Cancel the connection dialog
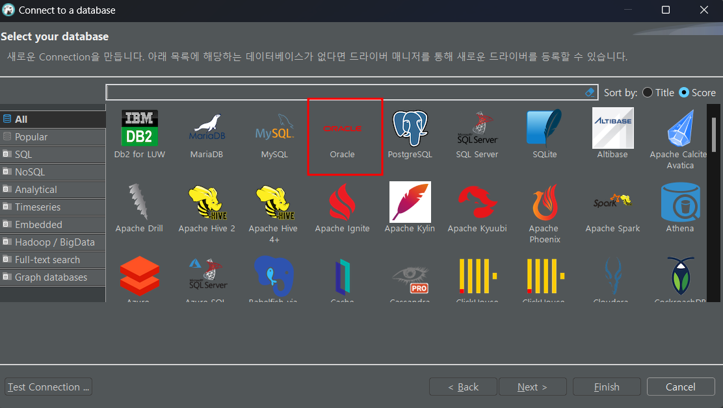 click(x=681, y=387)
